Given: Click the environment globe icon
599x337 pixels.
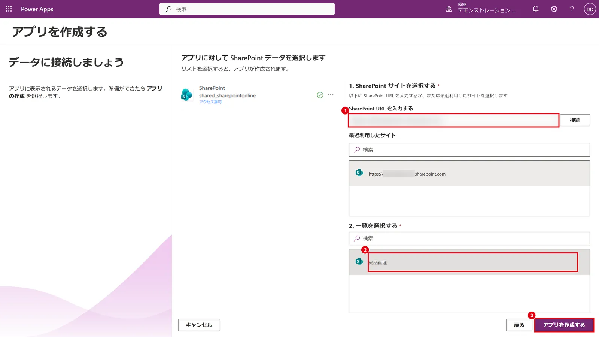Looking at the screenshot, I should coord(449,9).
